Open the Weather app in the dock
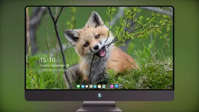Screen dimensions: 199x112 83,87
